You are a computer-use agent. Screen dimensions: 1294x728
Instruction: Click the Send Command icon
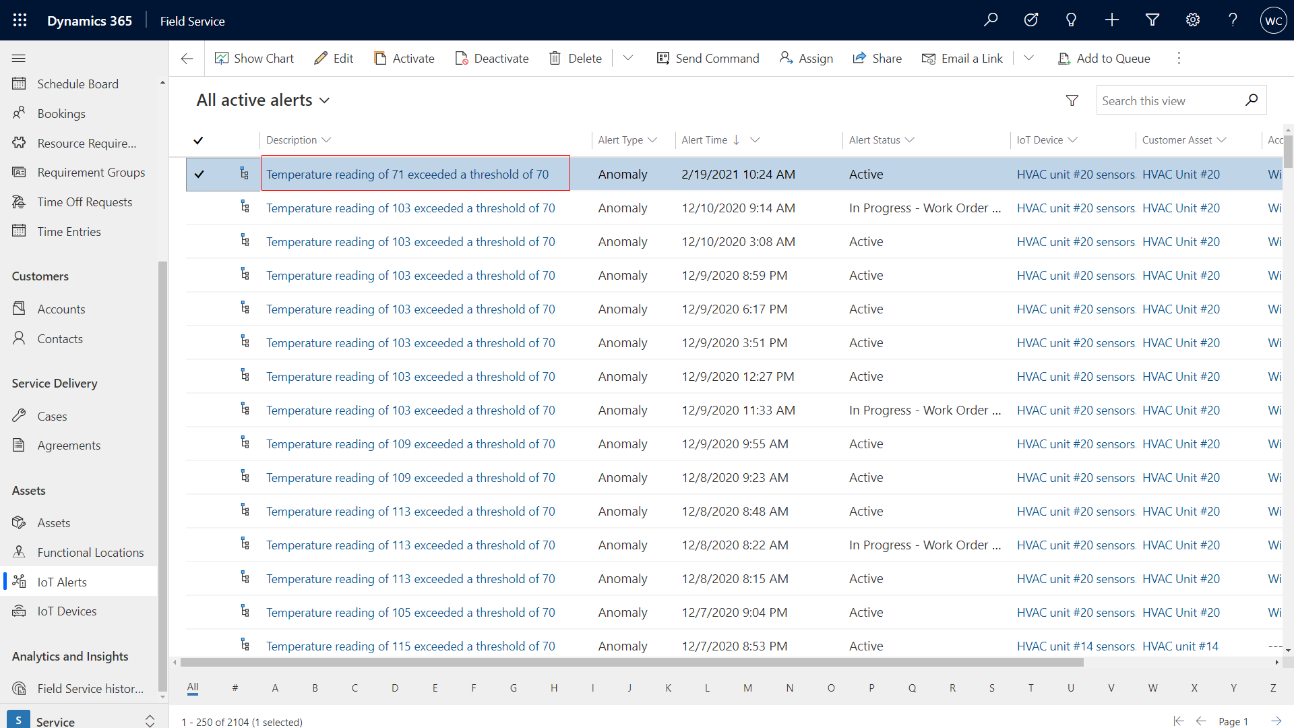pos(663,59)
